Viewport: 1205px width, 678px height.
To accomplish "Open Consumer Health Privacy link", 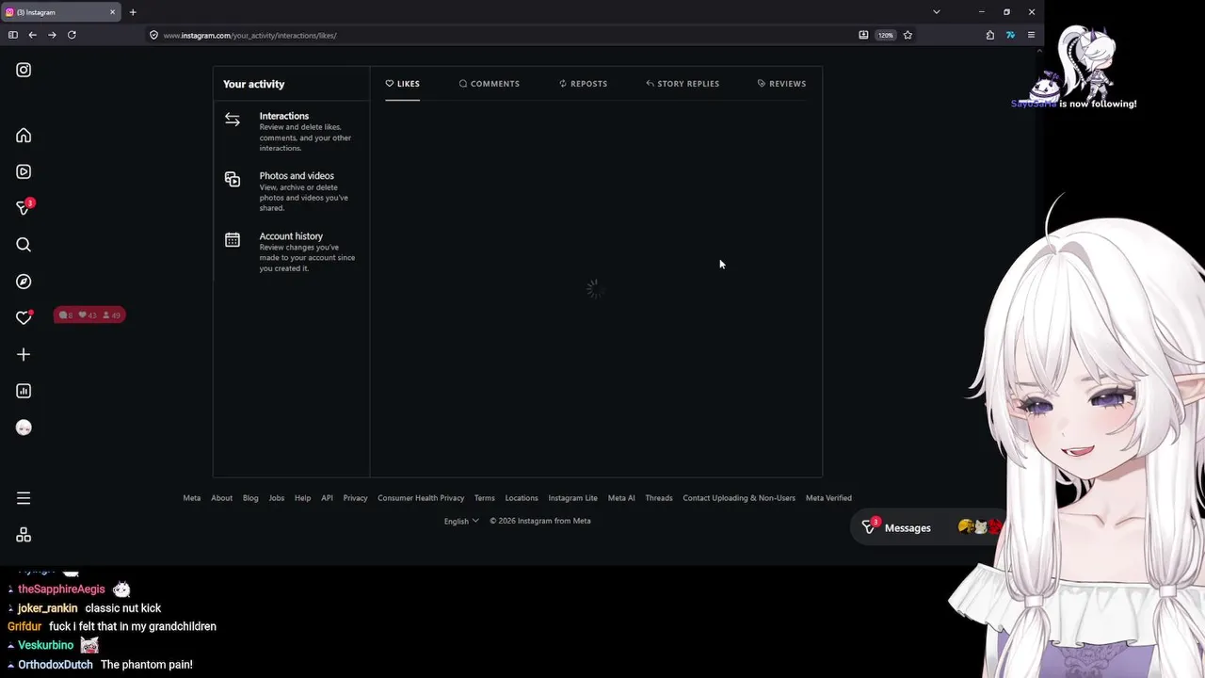I will (421, 498).
